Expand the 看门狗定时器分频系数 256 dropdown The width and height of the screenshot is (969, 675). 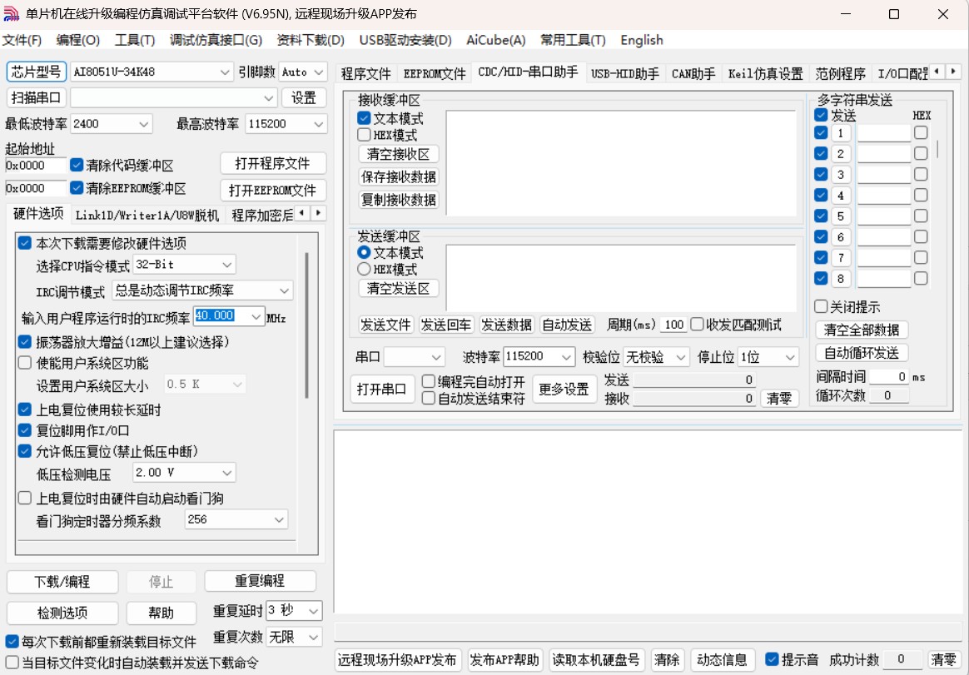tap(279, 520)
